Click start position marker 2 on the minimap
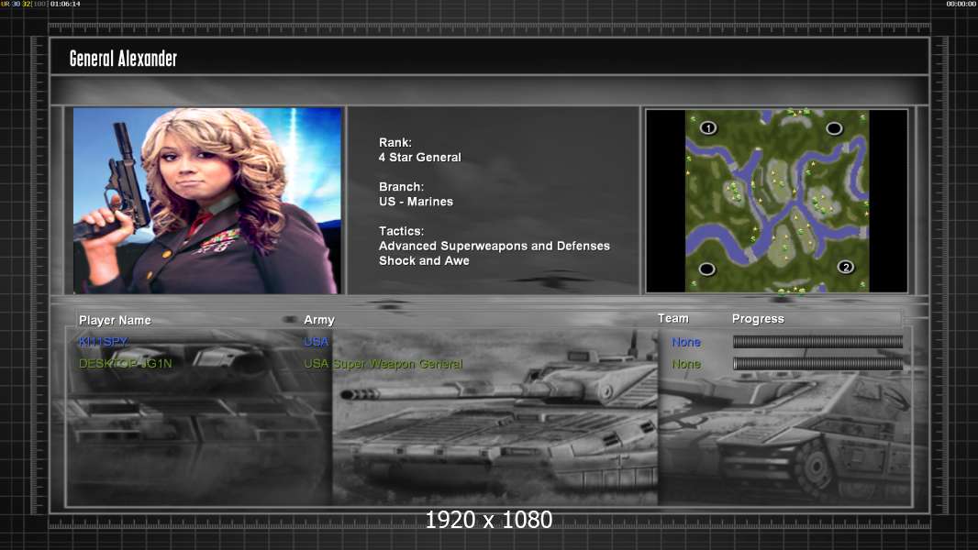 (x=845, y=268)
